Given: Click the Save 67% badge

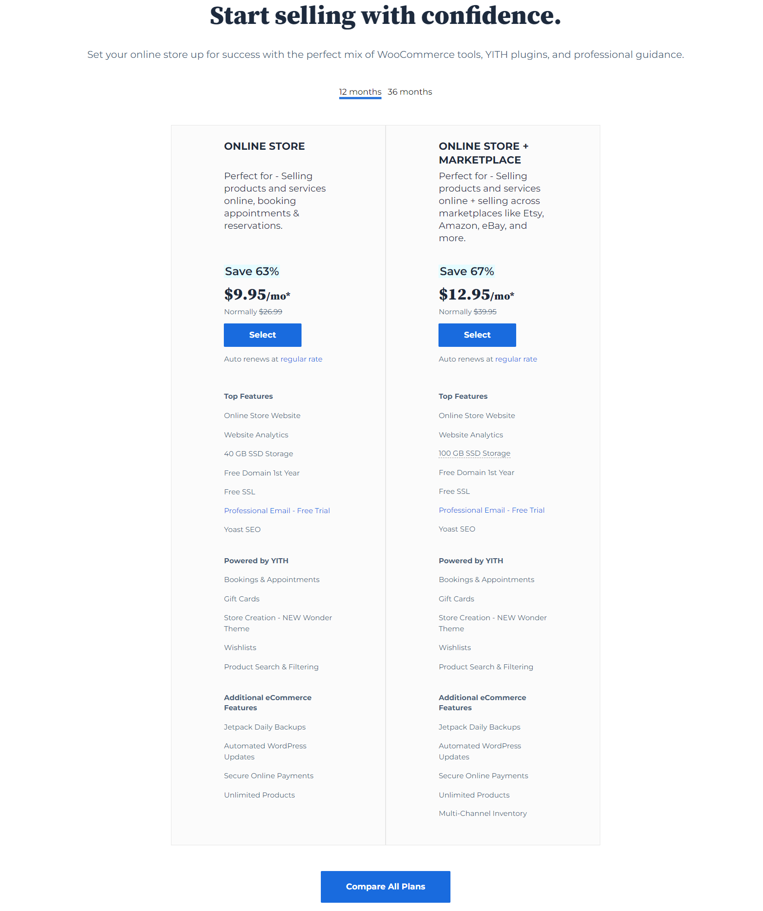Looking at the screenshot, I should click(467, 272).
